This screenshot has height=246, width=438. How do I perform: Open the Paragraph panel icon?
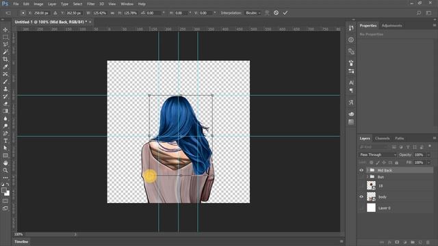pos(351,91)
